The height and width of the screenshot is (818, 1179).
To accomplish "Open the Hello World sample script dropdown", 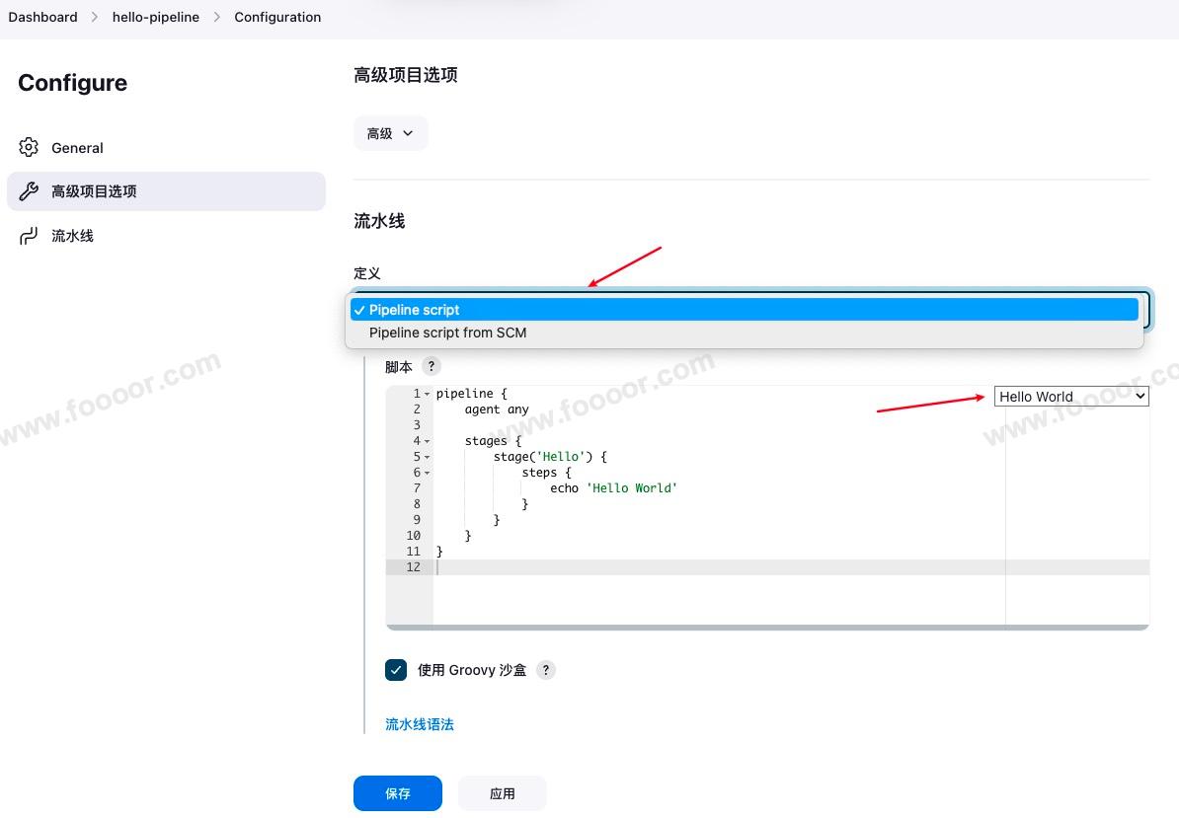I will click(1071, 397).
